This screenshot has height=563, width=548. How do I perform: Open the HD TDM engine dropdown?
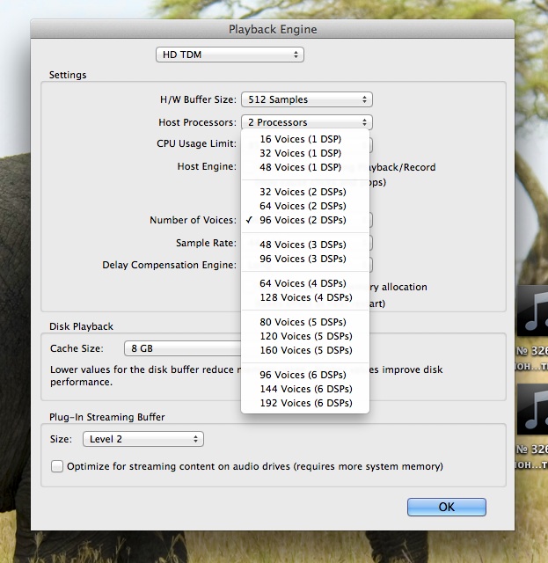pyautogui.click(x=230, y=55)
